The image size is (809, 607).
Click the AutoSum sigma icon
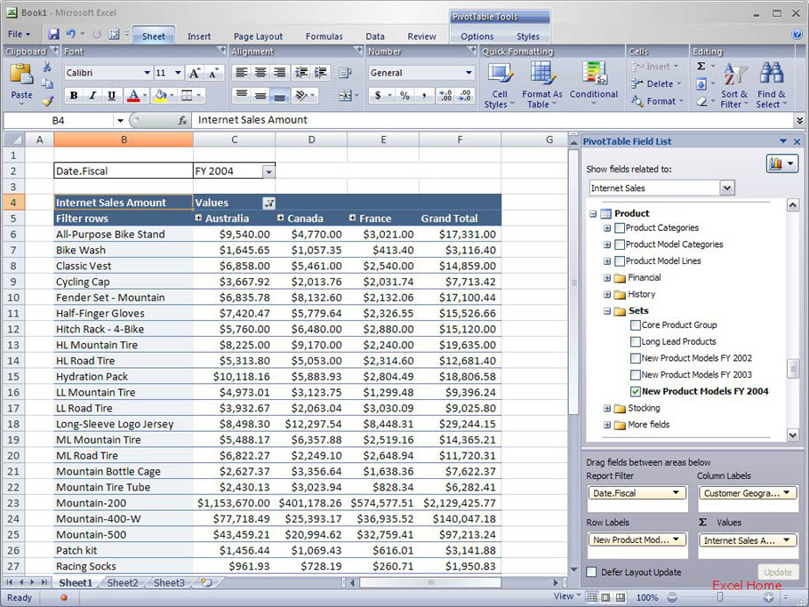click(x=701, y=66)
